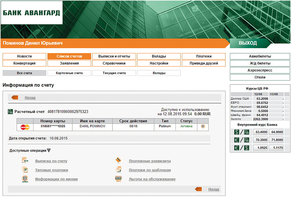Open Аэроэкспресс button

pos(260,70)
